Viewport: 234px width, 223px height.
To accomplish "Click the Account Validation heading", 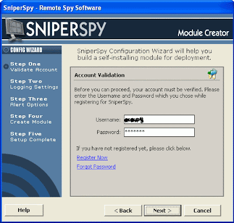I will pyautogui.click(x=99, y=75).
